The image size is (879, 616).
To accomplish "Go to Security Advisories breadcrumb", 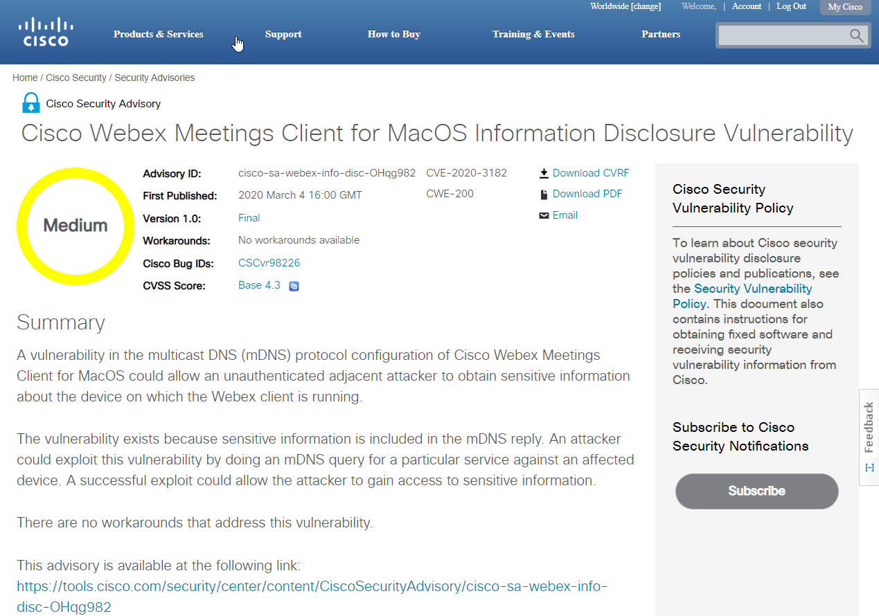I will [x=154, y=78].
